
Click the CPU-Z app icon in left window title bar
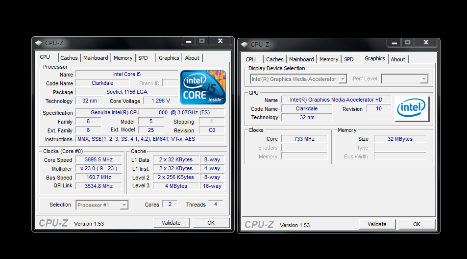38,43
